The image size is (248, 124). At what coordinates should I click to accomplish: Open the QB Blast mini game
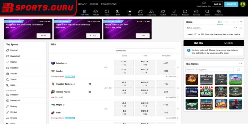tap(206, 92)
